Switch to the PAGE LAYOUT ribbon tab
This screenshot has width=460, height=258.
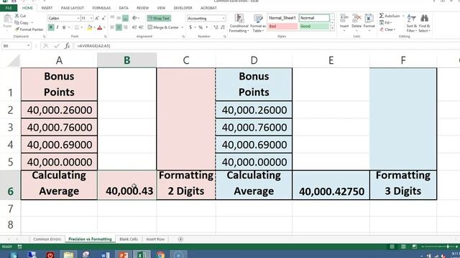point(72,8)
